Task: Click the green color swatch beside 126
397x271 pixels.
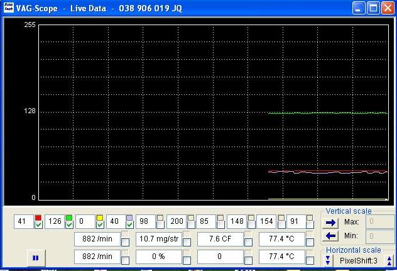Action: [x=69, y=218]
